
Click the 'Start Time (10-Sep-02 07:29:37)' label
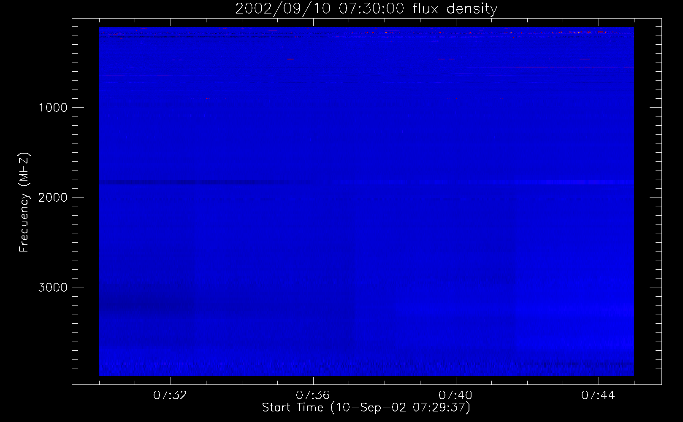[366, 408]
